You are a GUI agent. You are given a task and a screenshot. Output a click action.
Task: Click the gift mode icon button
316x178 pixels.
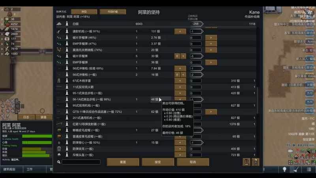[x=246, y=162]
